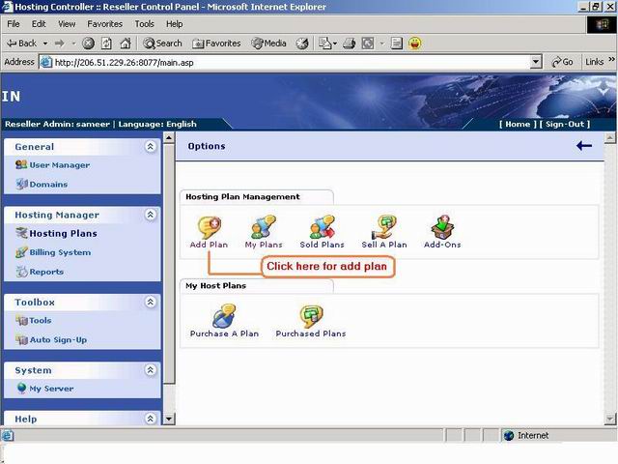Click the Go button next to address bar

coord(562,62)
